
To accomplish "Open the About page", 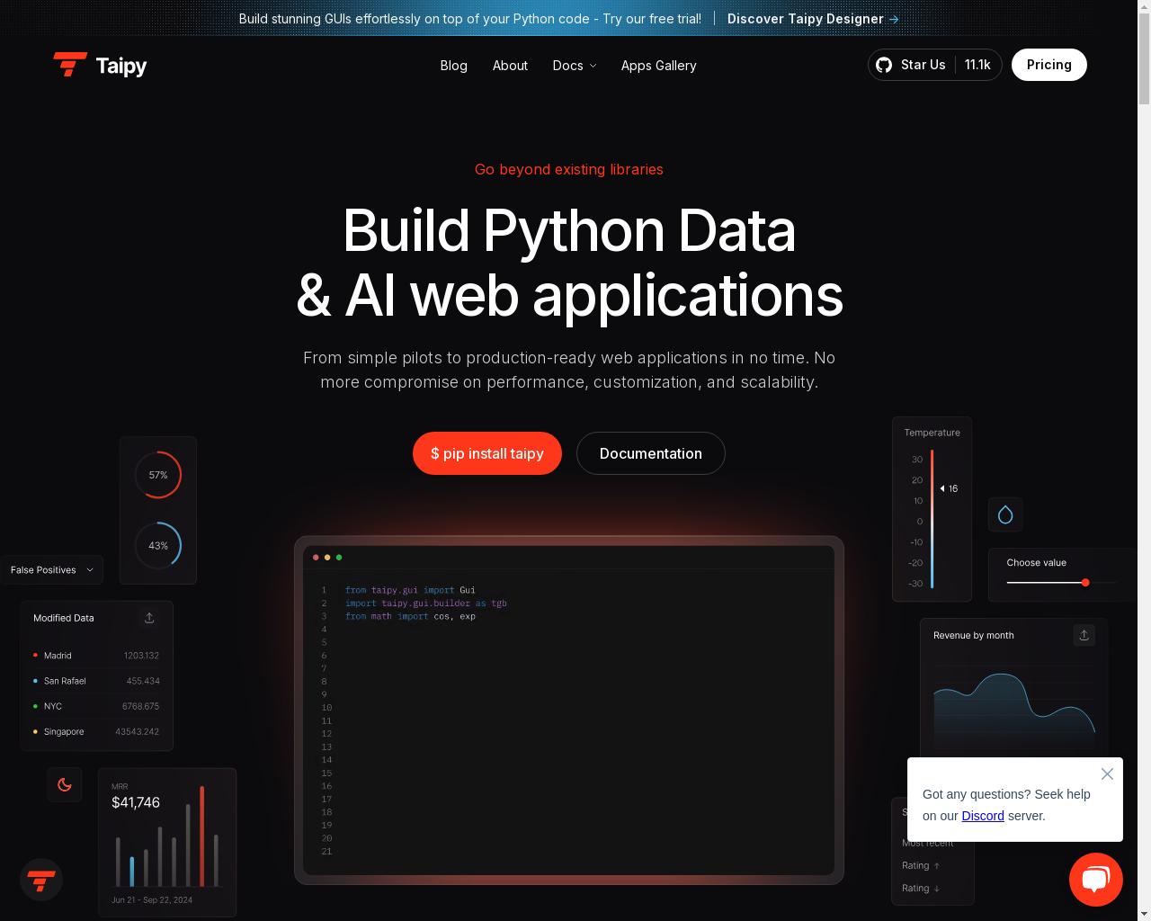I will tap(510, 65).
